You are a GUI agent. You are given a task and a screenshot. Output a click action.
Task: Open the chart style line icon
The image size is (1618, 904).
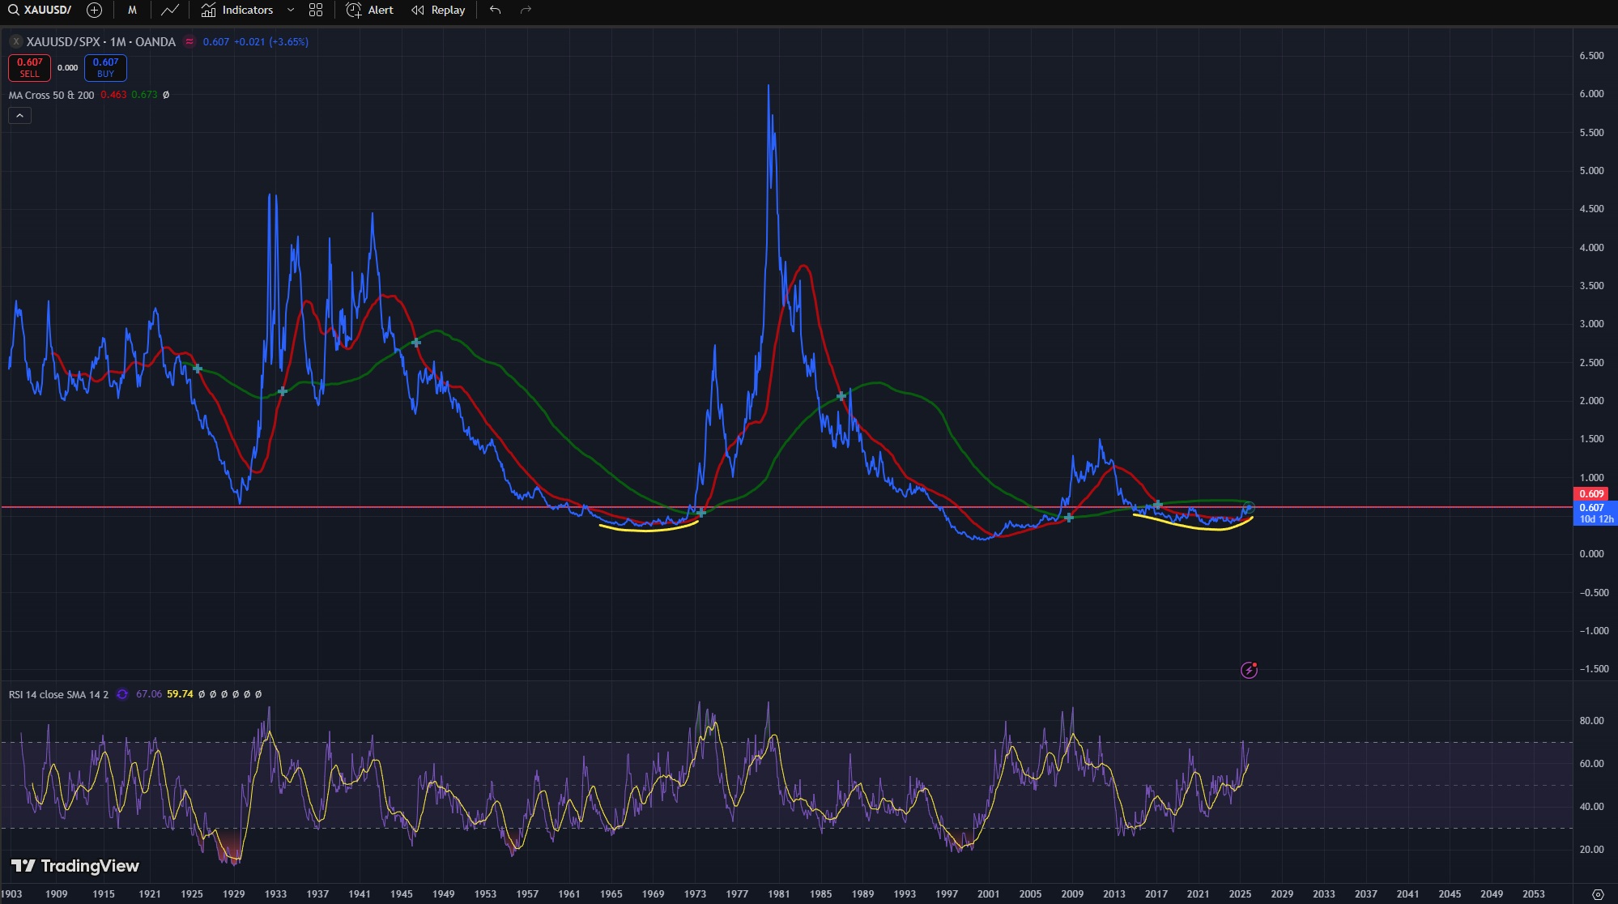pyautogui.click(x=170, y=10)
